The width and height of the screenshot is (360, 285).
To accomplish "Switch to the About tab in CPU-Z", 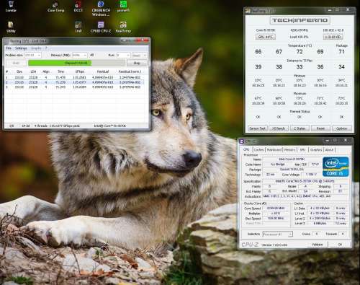I will pyautogui.click(x=329, y=149).
